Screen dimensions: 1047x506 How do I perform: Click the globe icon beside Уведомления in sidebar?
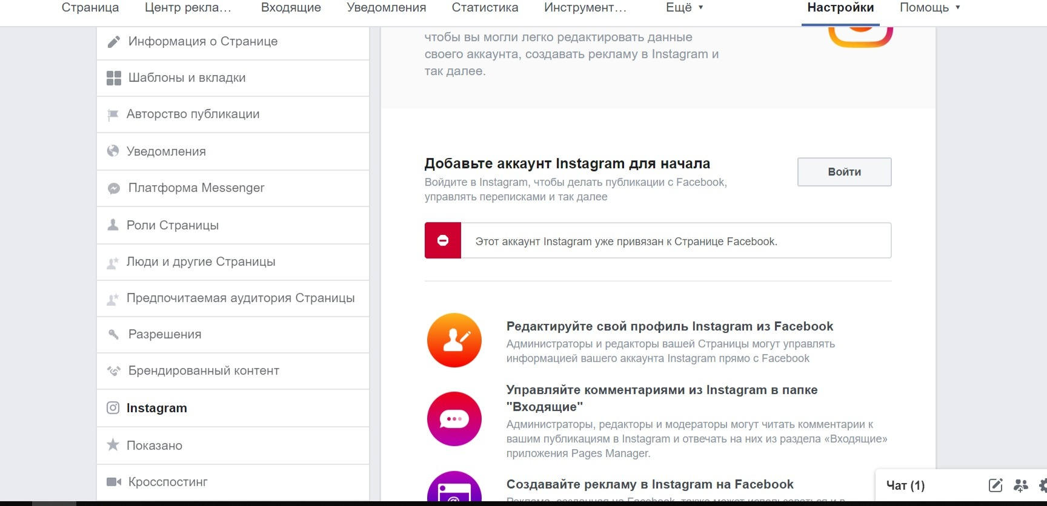tap(113, 151)
